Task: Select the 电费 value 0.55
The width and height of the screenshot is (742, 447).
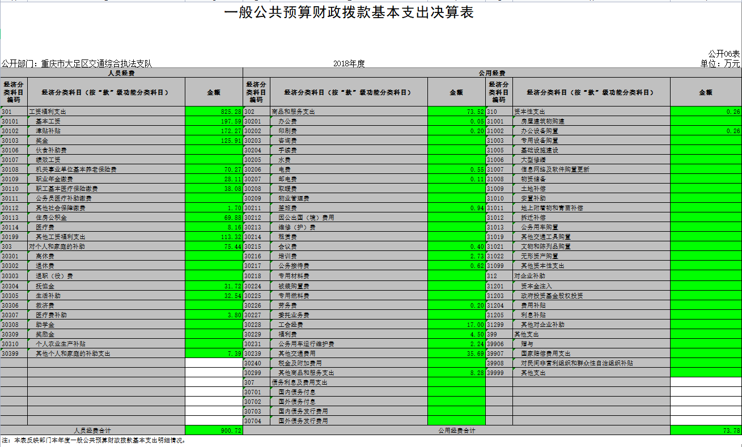Action: pos(456,169)
